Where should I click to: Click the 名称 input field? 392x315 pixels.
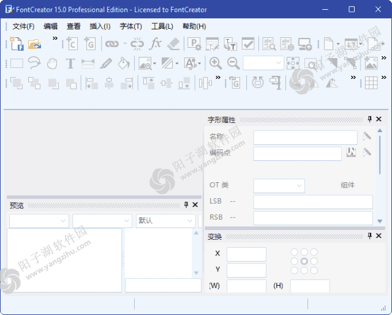click(305, 138)
